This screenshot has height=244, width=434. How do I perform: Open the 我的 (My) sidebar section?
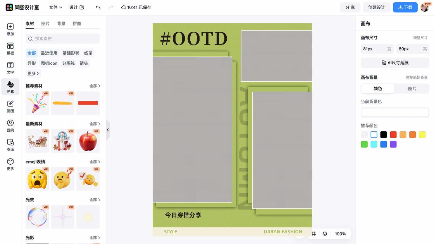click(10, 126)
